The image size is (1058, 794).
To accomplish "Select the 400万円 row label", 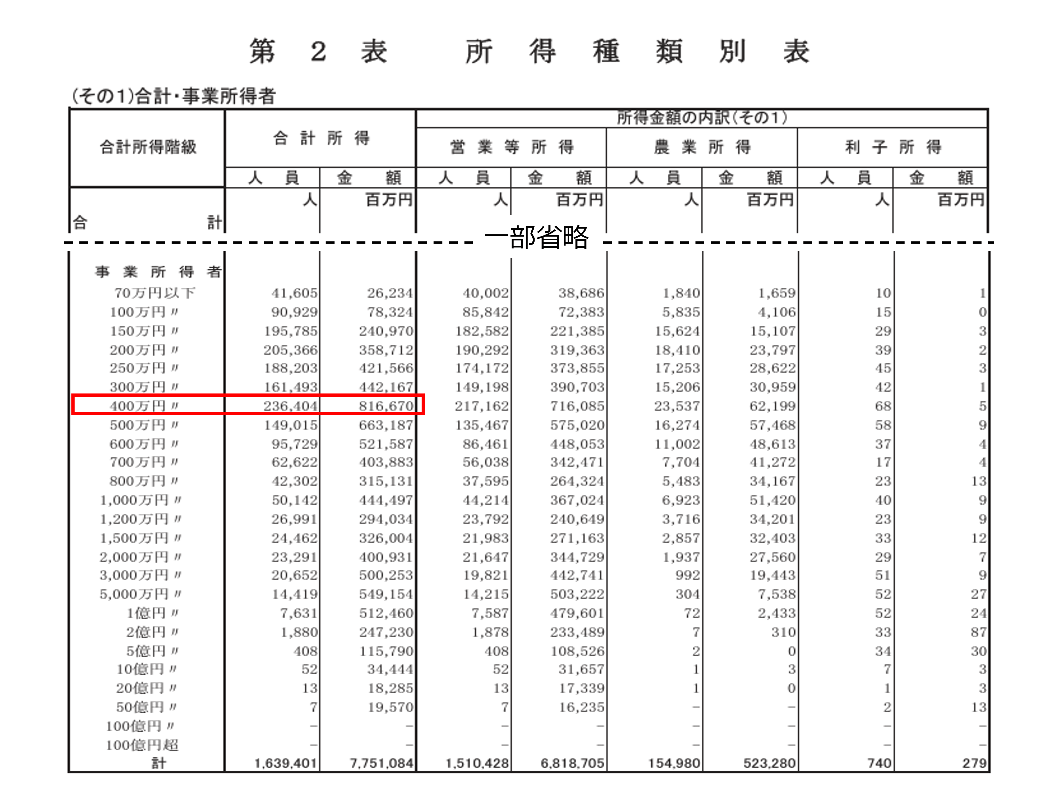I will 144,406.
